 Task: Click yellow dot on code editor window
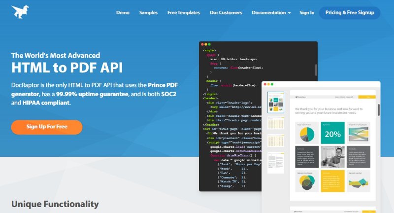coord(206,44)
